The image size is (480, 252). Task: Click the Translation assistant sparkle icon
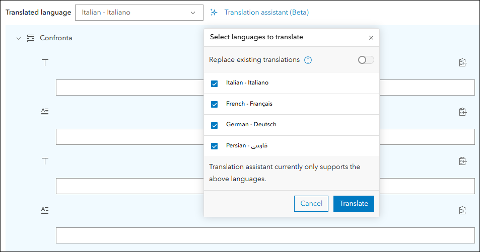[x=214, y=13]
